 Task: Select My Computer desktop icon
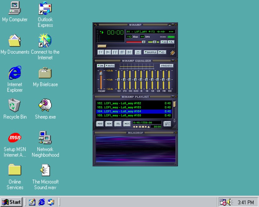[15, 11]
